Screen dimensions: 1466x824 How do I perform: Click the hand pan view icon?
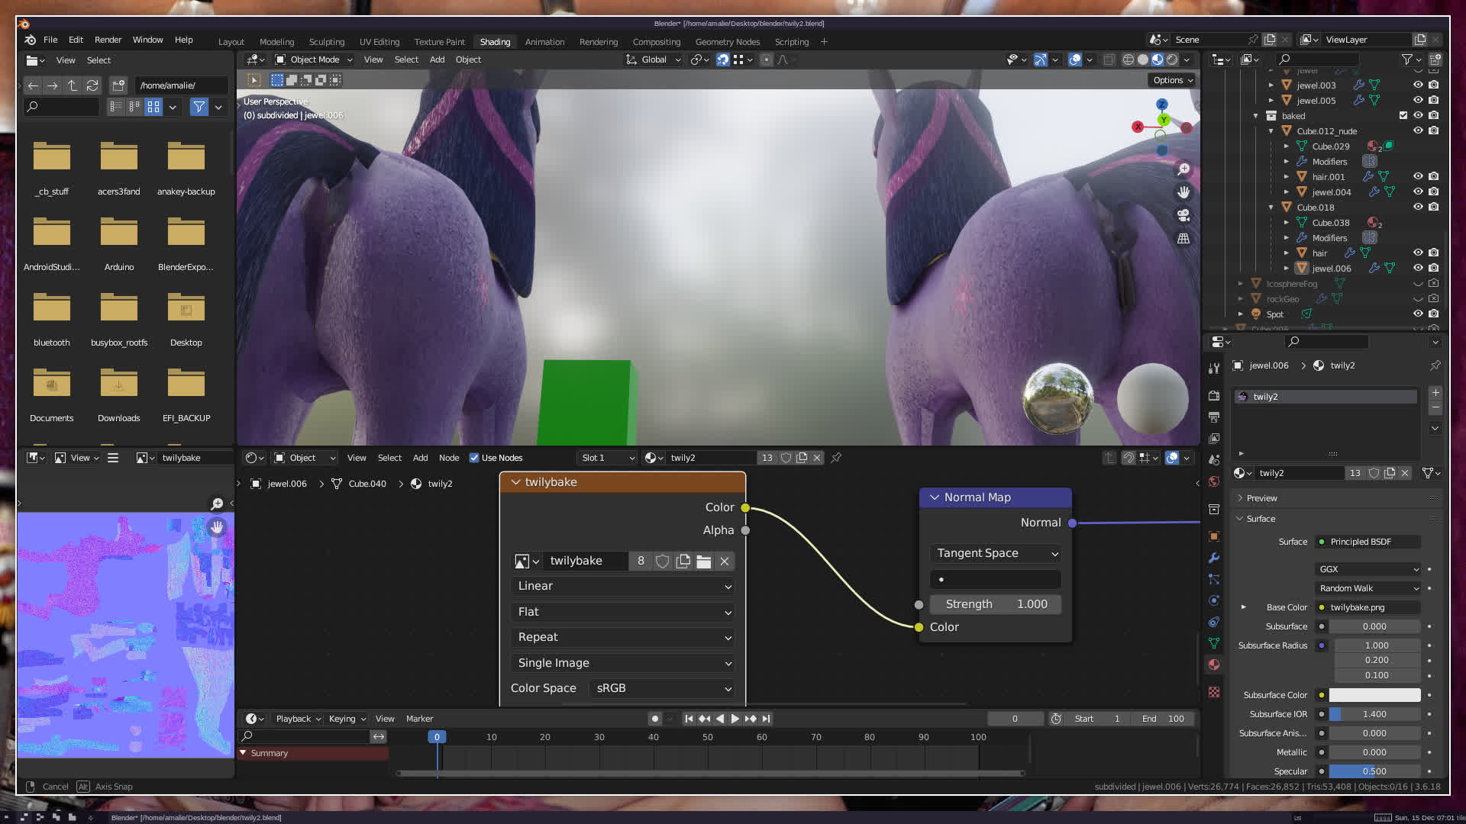pyautogui.click(x=1183, y=192)
